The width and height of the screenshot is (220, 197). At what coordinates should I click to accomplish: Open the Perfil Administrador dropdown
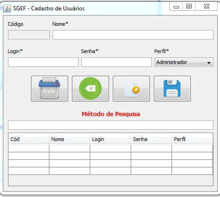click(184, 62)
